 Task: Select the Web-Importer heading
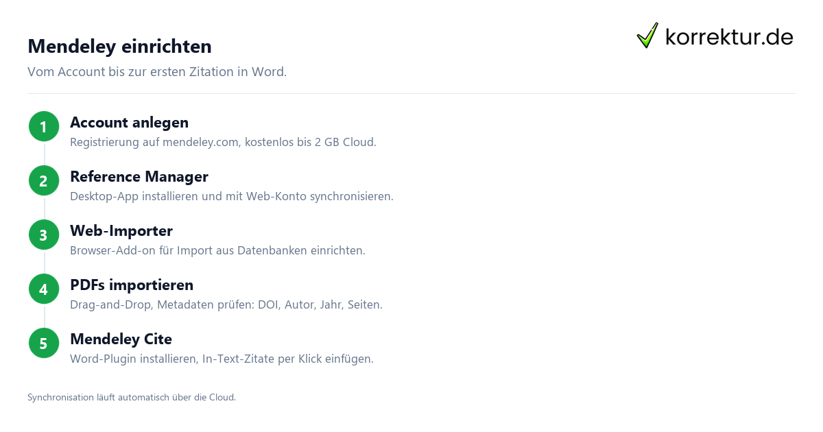pyautogui.click(x=121, y=231)
